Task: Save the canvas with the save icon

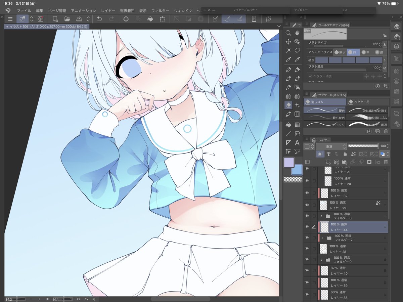Action: click(79, 19)
